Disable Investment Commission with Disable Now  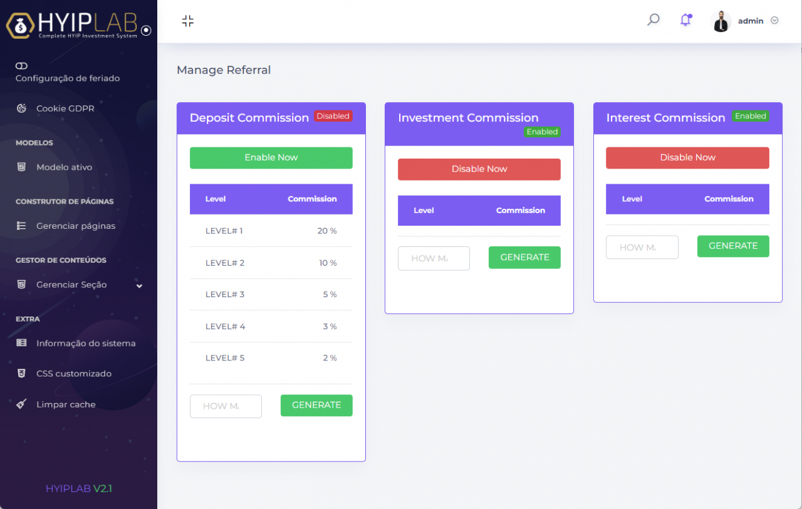click(479, 169)
